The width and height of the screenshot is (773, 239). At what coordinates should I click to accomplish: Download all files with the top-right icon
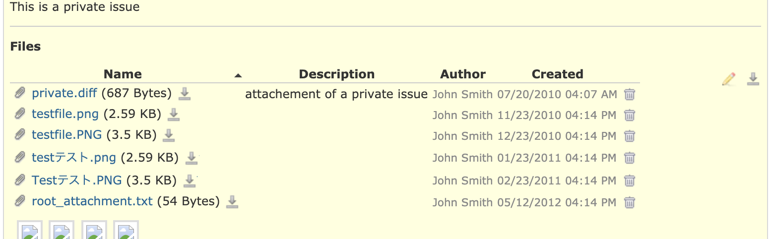[753, 79]
